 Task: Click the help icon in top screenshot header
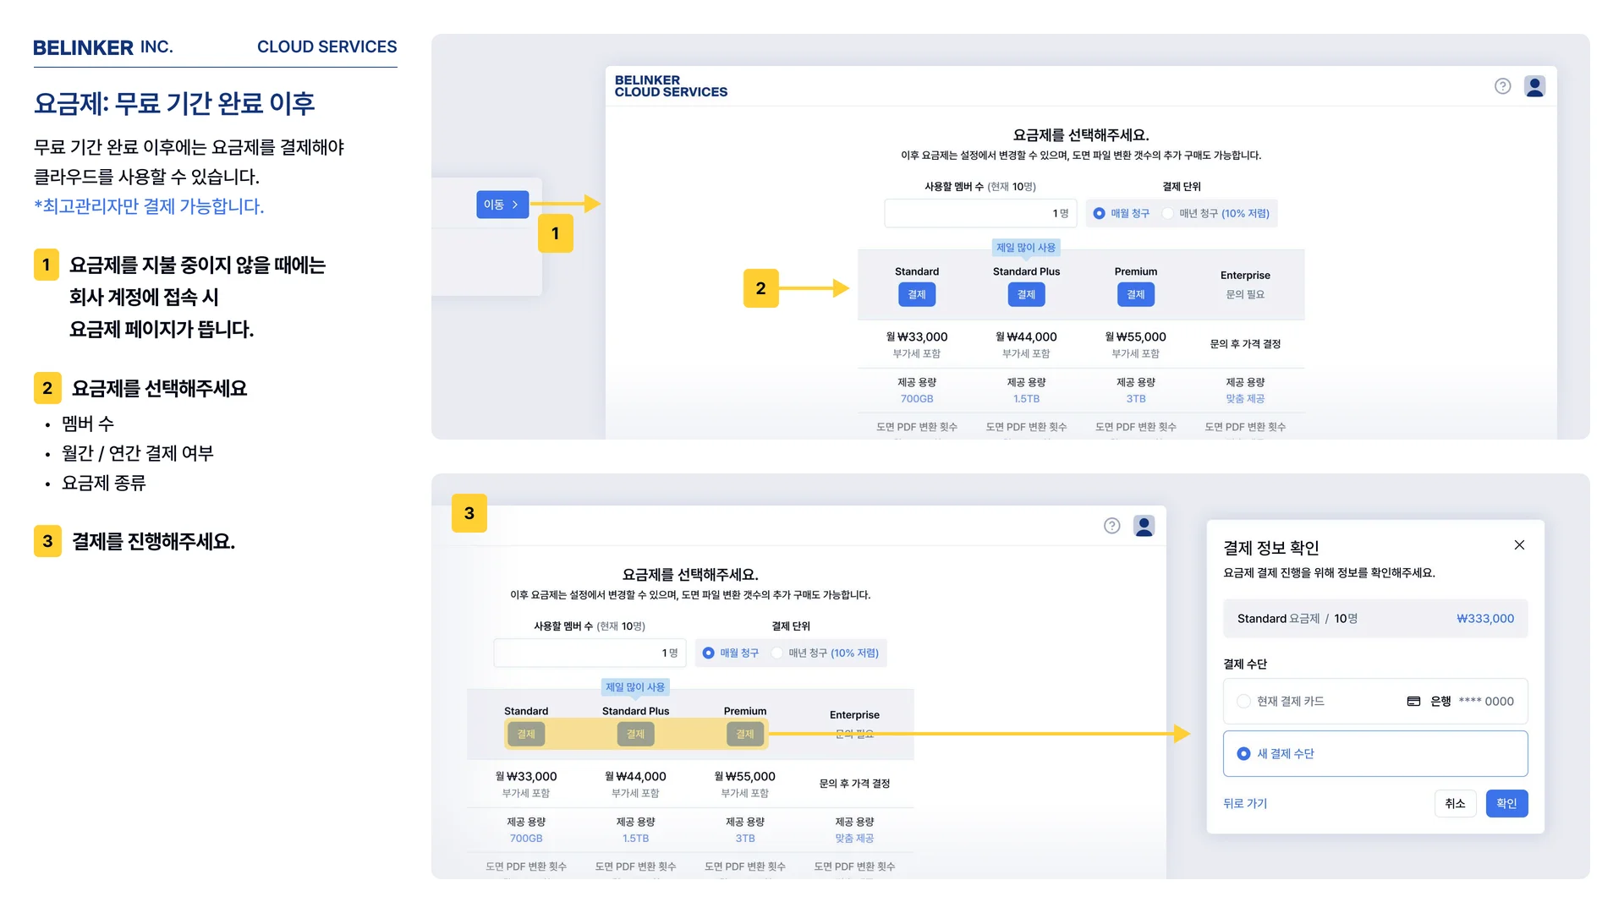(1502, 86)
